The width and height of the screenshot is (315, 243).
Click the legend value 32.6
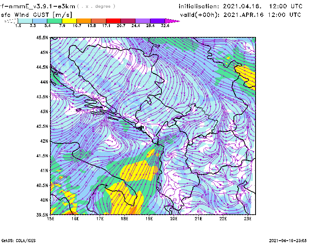point(165,26)
